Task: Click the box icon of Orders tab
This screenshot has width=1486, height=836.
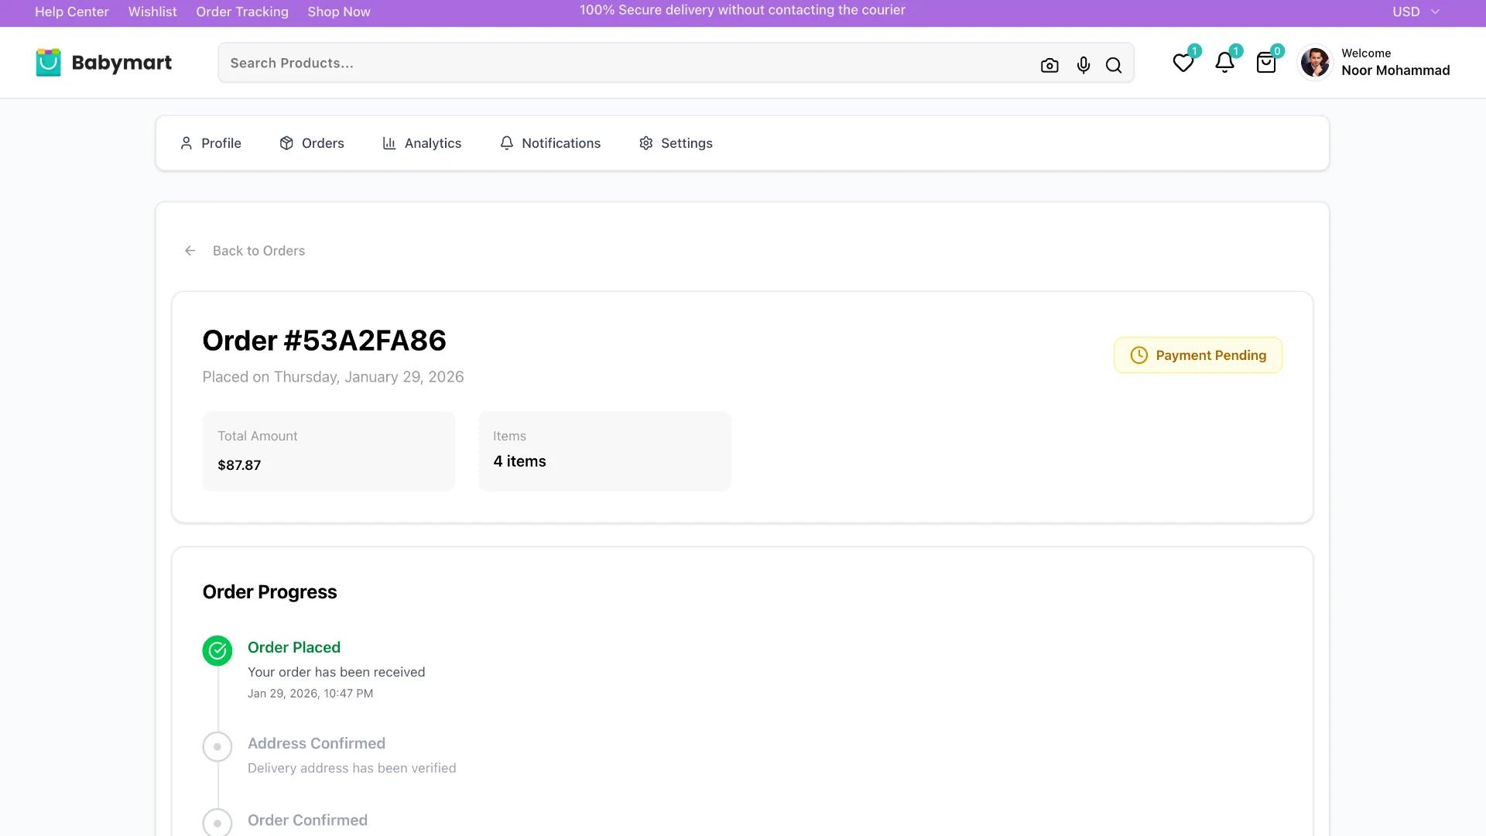Action: click(x=286, y=143)
